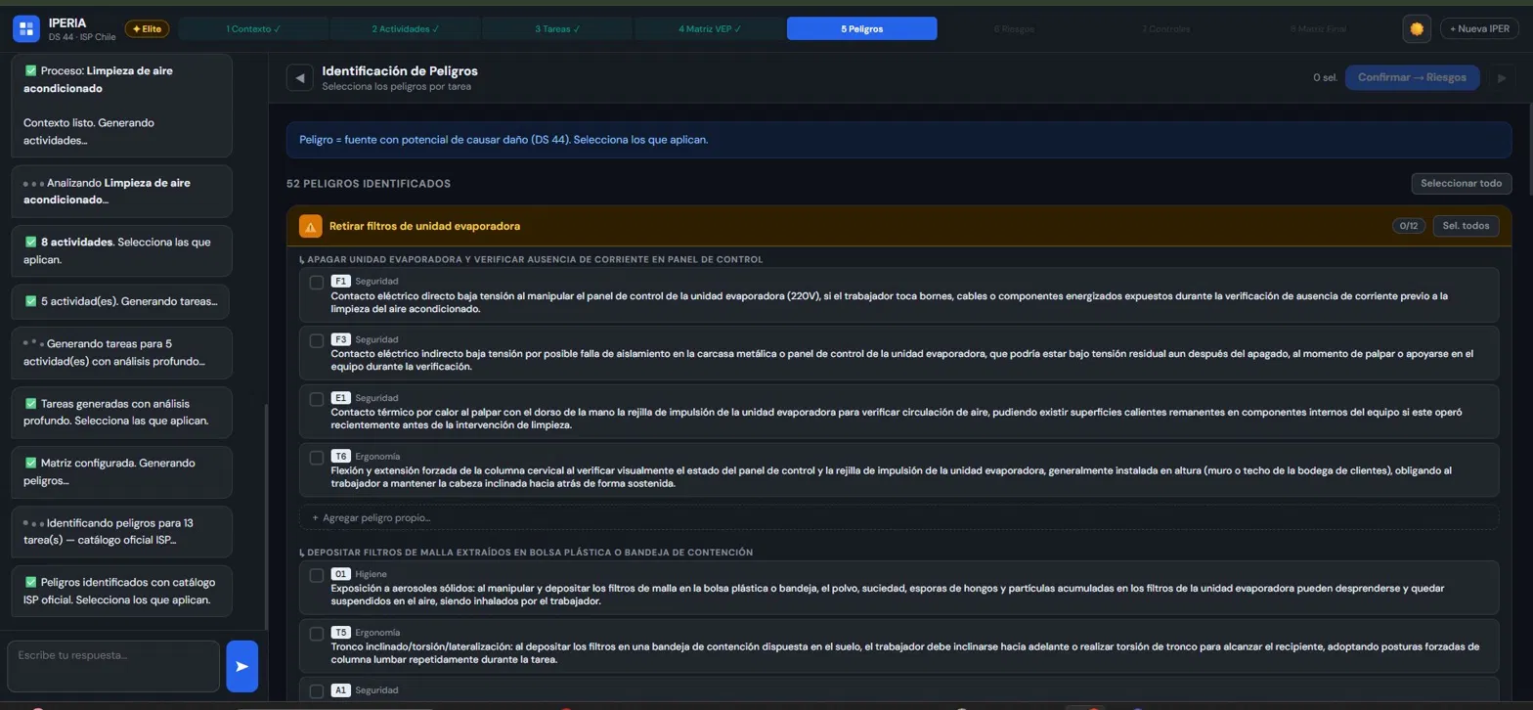Image resolution: width=1533 pixels, height=710 pixels.
Task: Click the IPERIA app logo icon
Action: 26,28
